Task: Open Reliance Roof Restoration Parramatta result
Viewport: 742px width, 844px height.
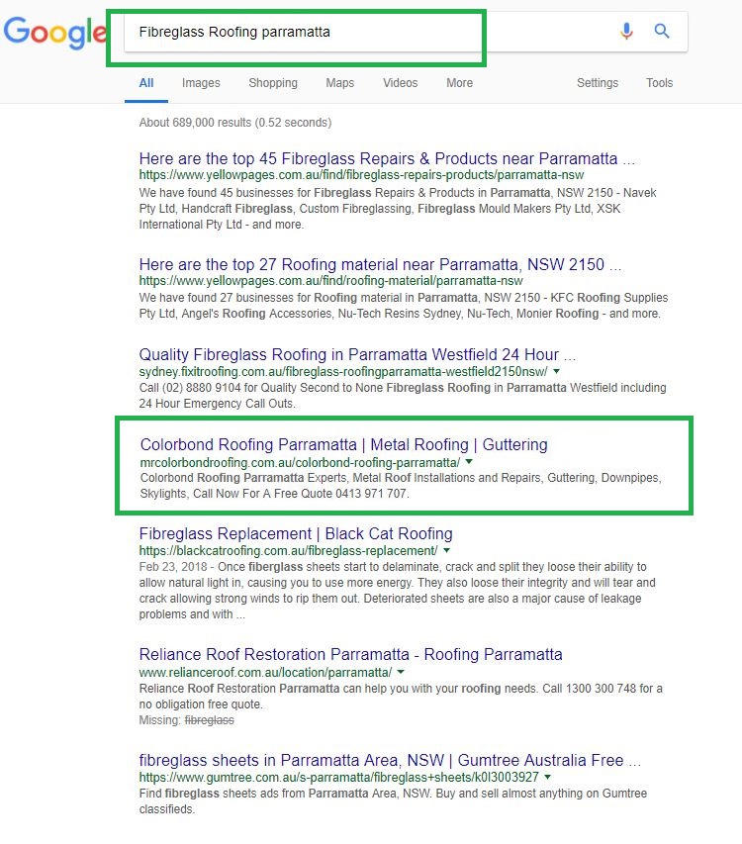Action: tap(351, 654)
